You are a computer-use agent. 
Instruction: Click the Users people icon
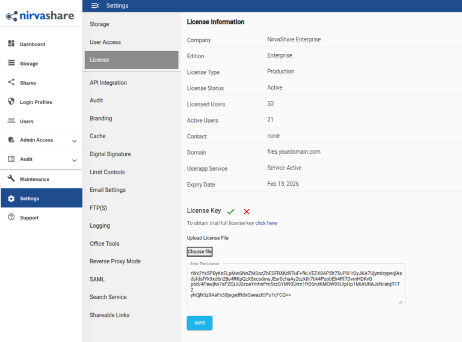11,121
